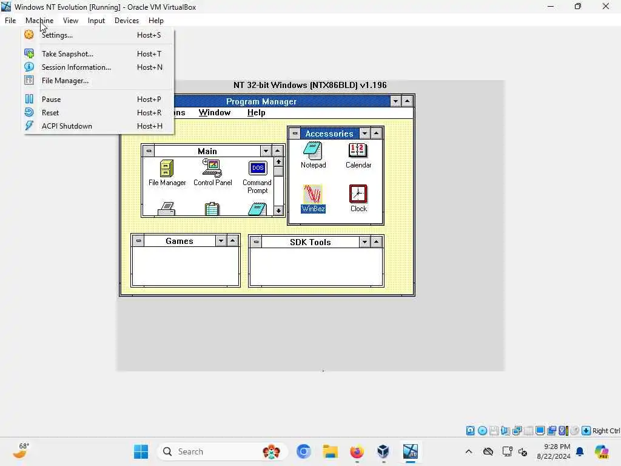Screen dimensions: 621x466
Task: Maximize the Accessories group window
Action: click(376, 133)
